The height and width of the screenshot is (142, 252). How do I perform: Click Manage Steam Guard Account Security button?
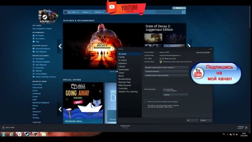pos(166,67)
